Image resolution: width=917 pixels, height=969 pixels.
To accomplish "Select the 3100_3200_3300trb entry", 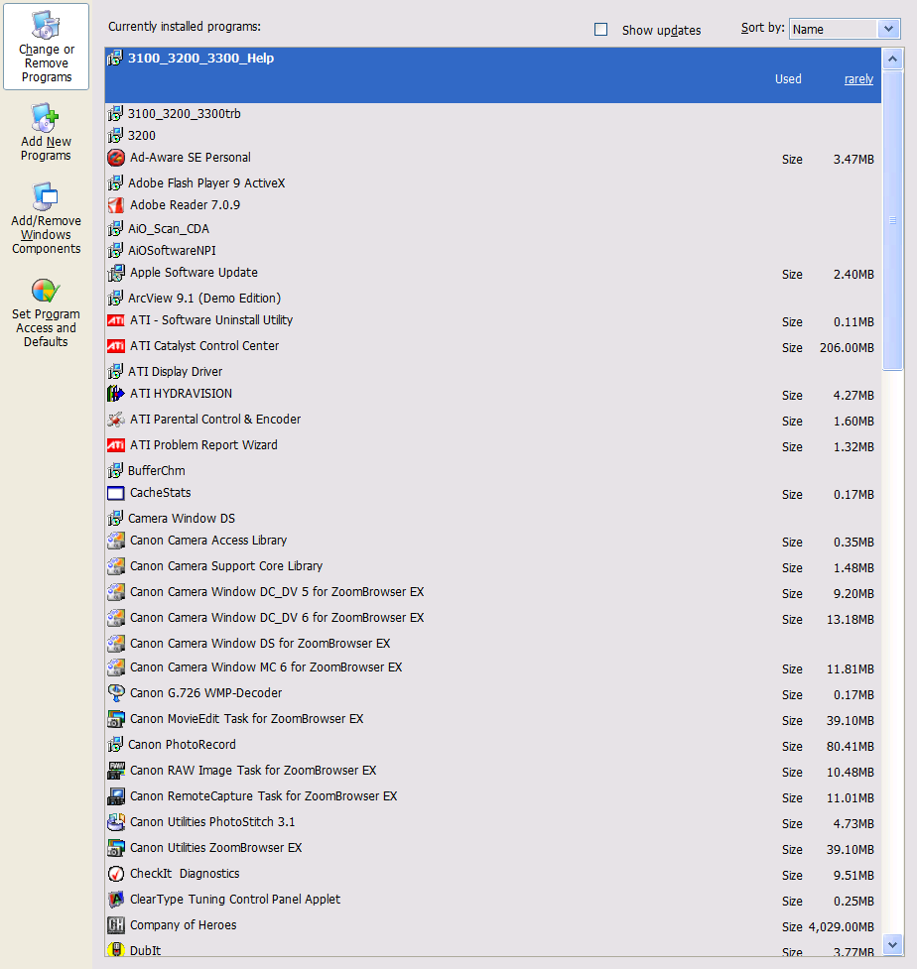I will 493,114.
